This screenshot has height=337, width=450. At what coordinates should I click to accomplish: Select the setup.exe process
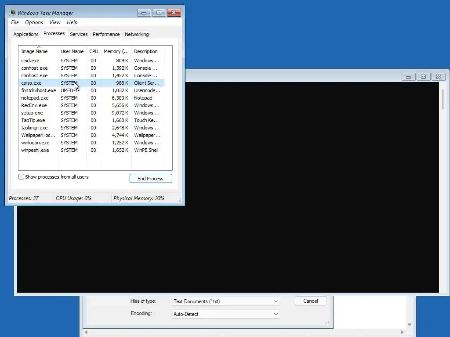point(91,113)
